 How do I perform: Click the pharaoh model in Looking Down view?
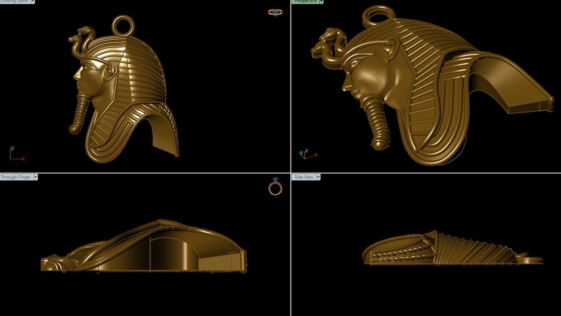123,88
